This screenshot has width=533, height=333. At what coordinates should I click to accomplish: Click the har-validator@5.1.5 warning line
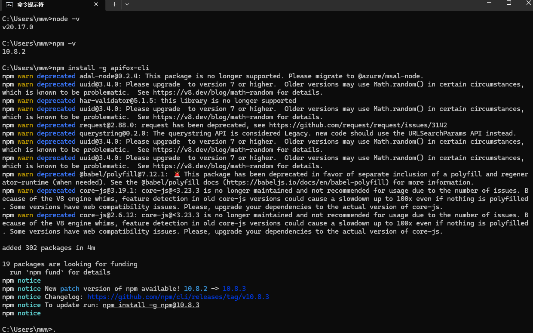[149, 101]
